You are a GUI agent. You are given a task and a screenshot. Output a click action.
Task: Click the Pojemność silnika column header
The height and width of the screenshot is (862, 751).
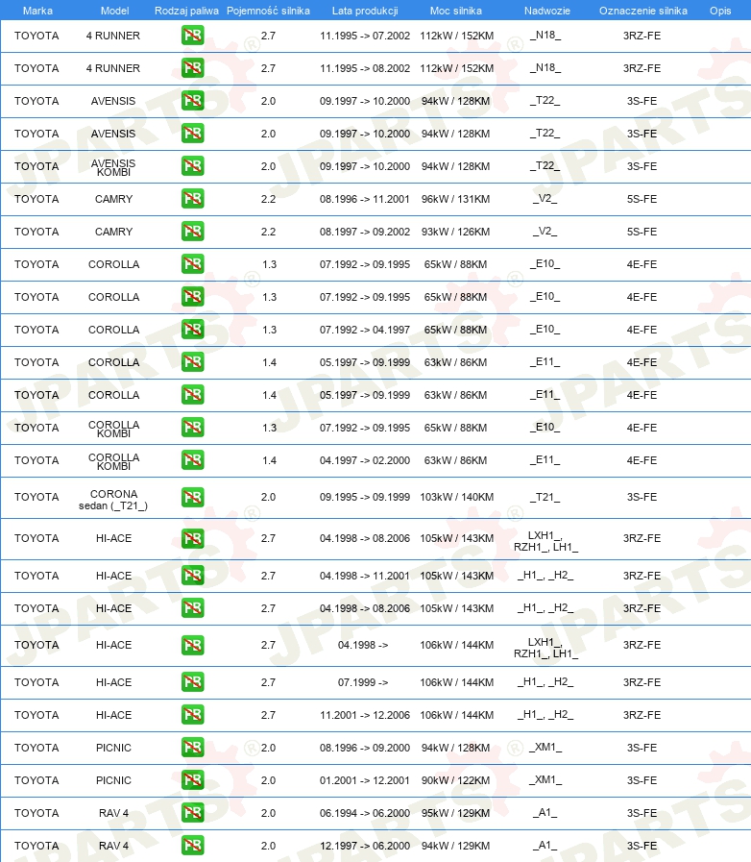[268, 11]
